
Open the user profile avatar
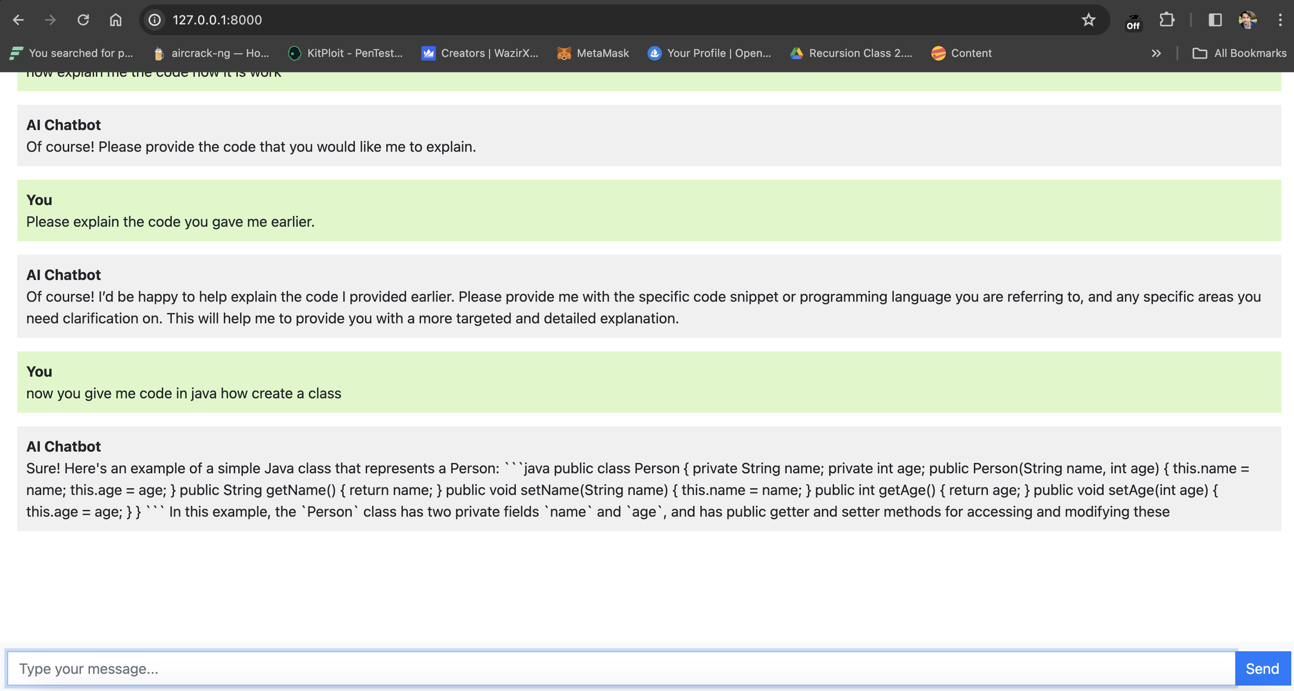[x=1247, y=20]
